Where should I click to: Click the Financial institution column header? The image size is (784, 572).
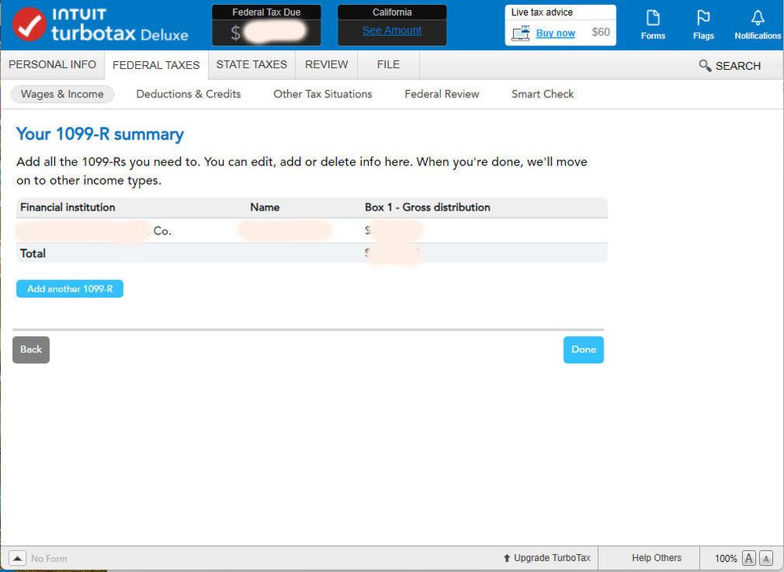point(67,207)
